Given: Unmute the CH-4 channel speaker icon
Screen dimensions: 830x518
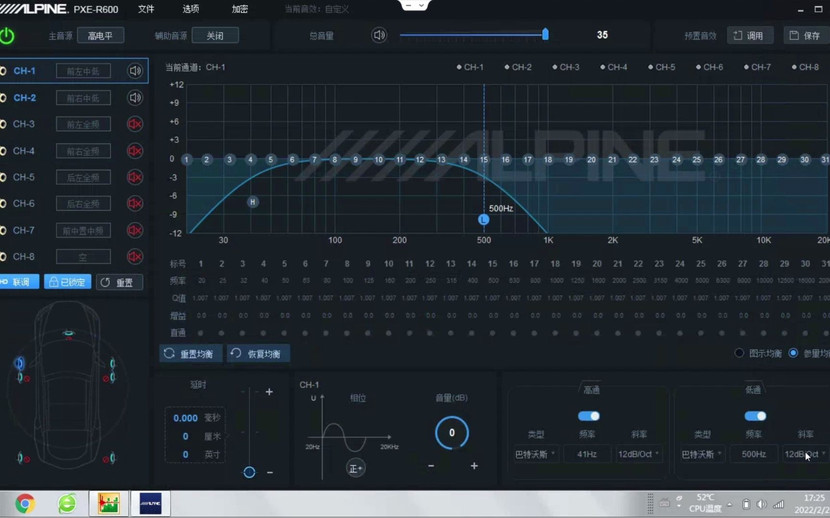Looking at the screenshot, I should coord(135,151).
